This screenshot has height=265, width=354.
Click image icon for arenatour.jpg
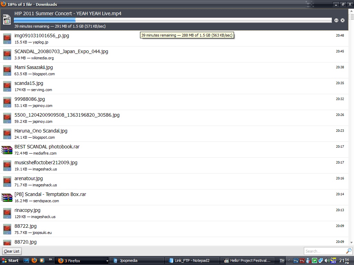point(7,181)
